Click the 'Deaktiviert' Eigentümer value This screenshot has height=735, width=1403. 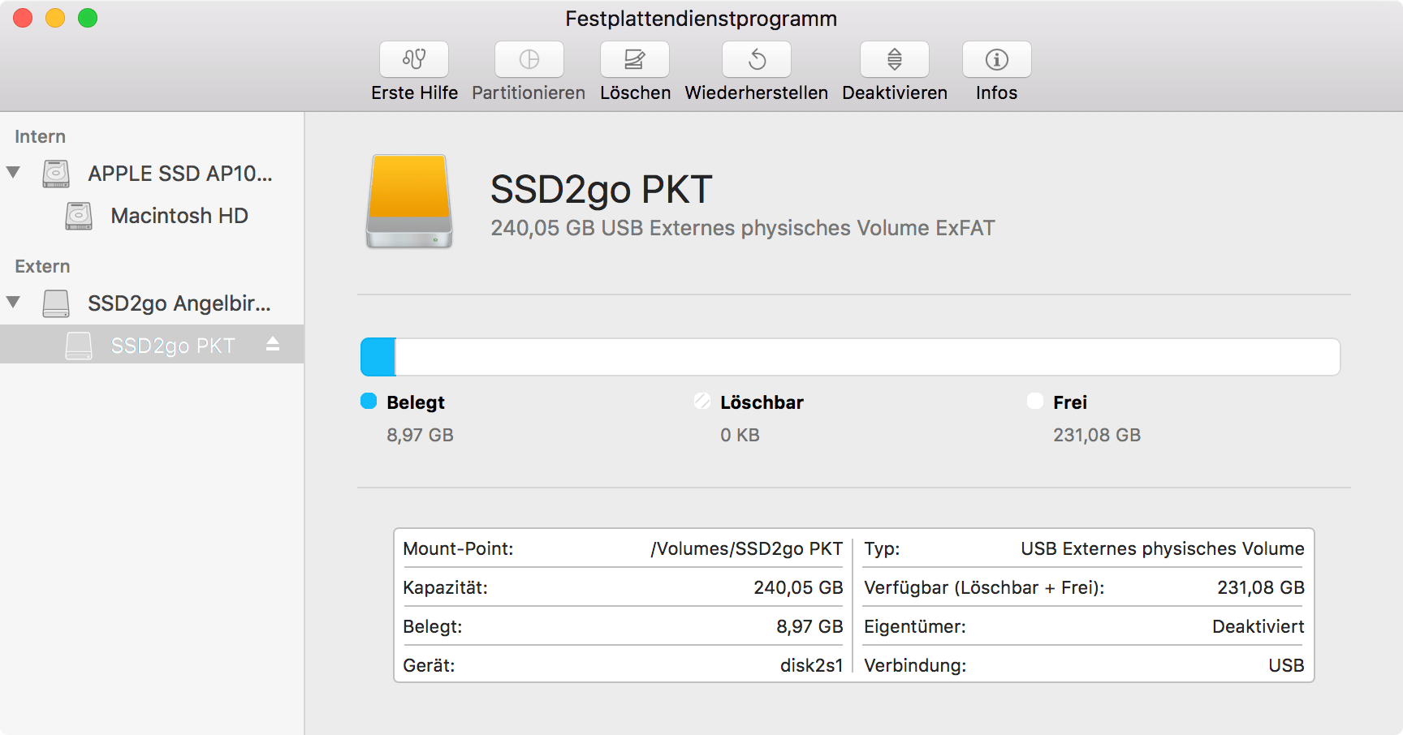(1258, 626)
